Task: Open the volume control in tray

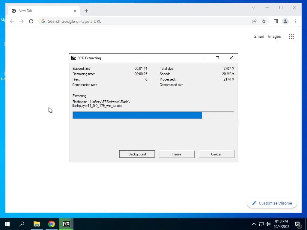Action: tap(268, 224)
